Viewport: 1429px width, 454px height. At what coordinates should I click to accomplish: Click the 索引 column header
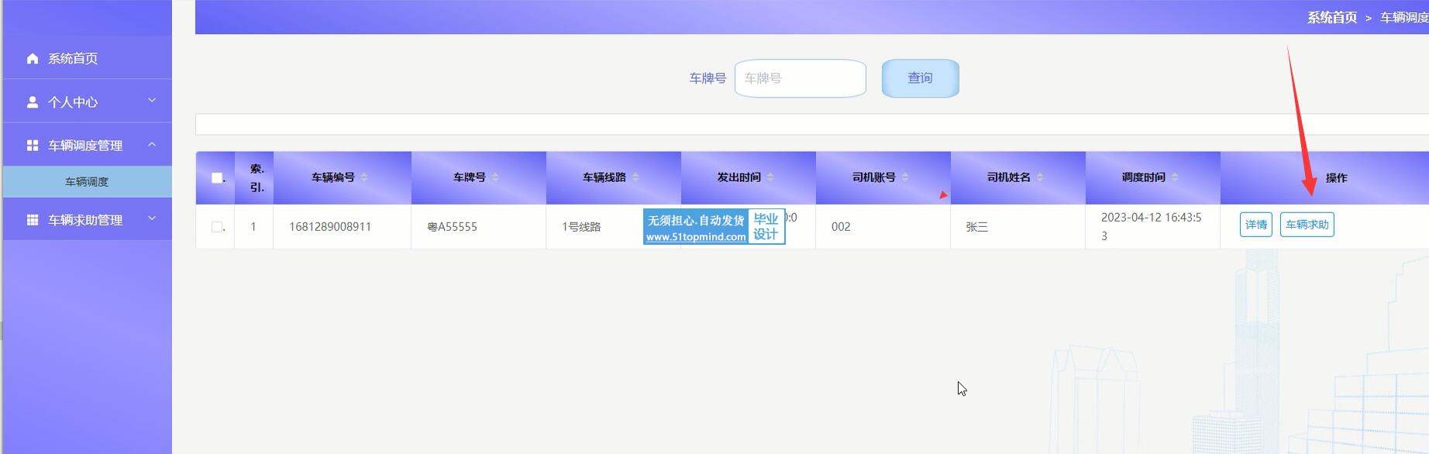(x=254, y=178)
